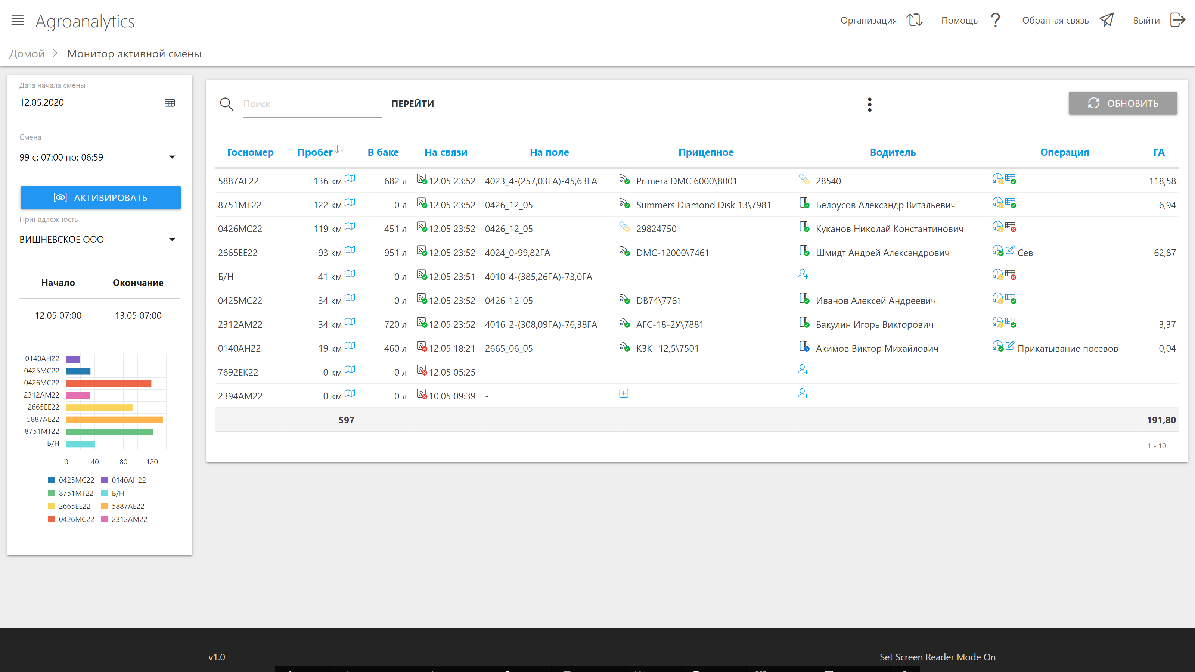1195x672 pixels.
Task: Click edit operation icon next to Сев
Action: pyautogui.click(x=1010, y=251)
